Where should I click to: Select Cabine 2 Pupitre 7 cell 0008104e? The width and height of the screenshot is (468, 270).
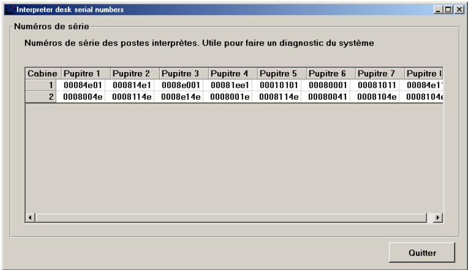click(374, 97)
